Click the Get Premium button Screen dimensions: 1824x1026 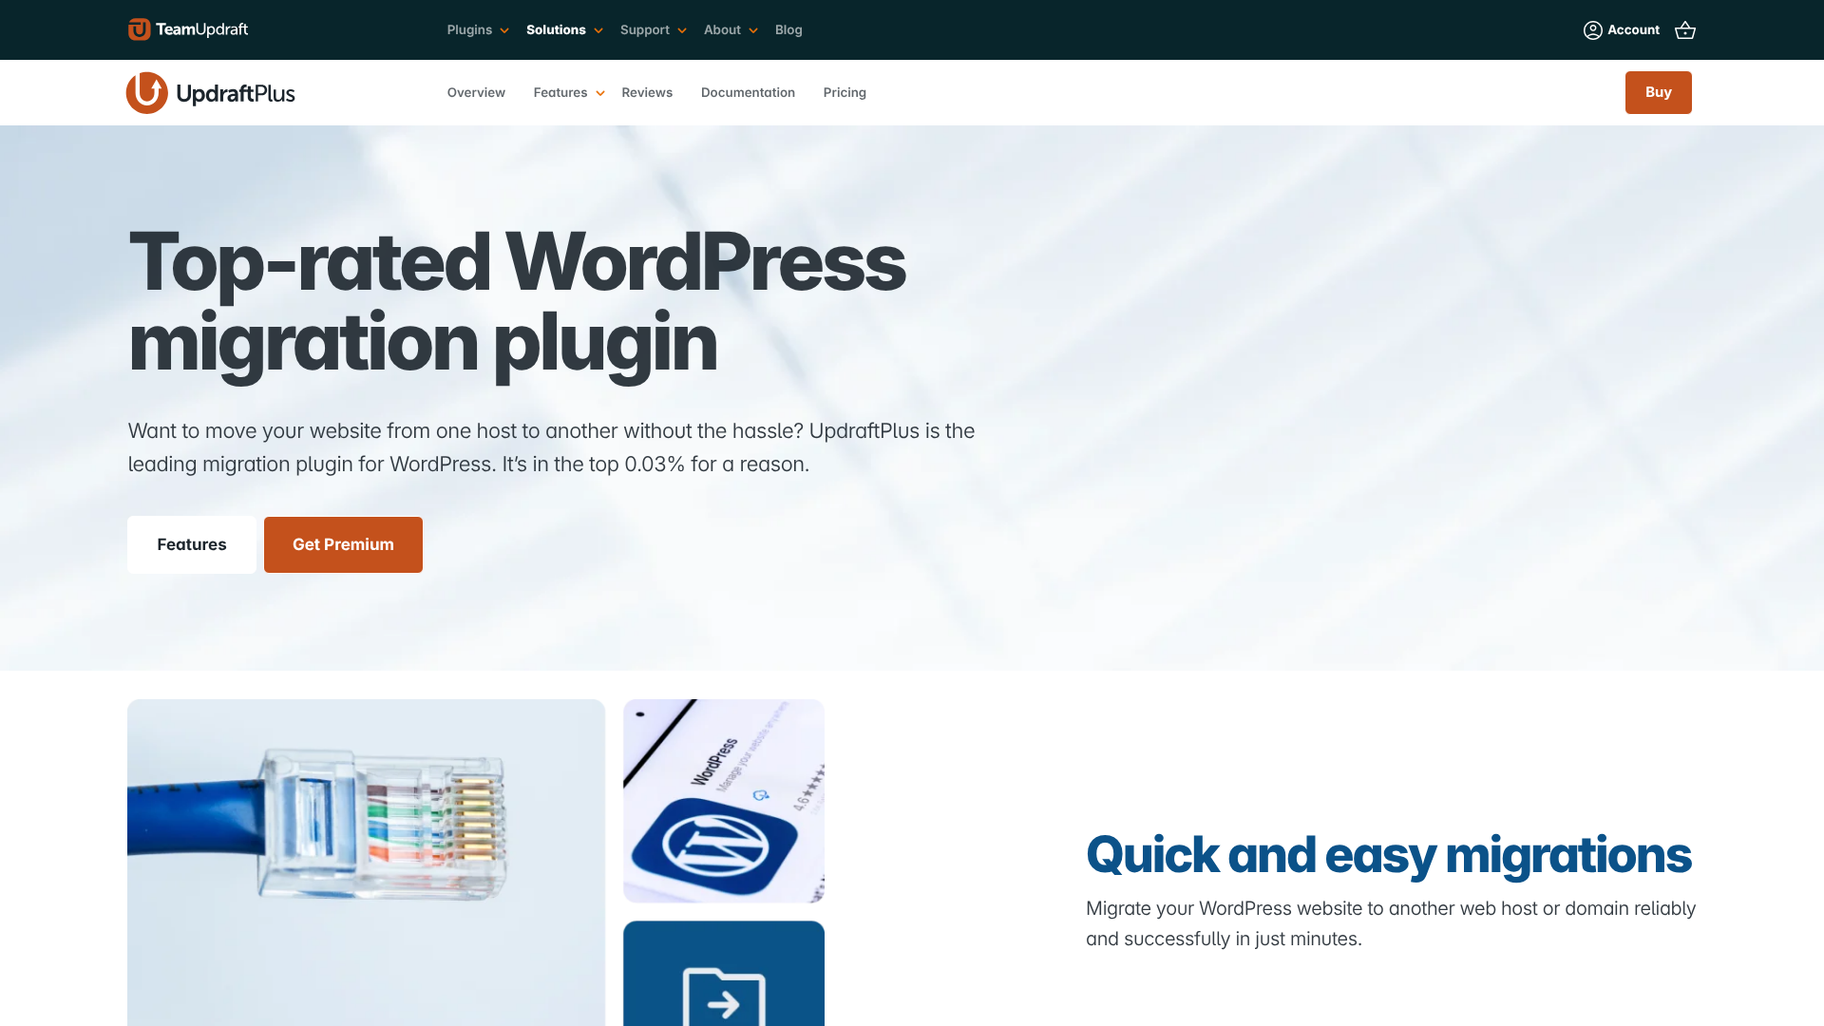tap(343, 544)
